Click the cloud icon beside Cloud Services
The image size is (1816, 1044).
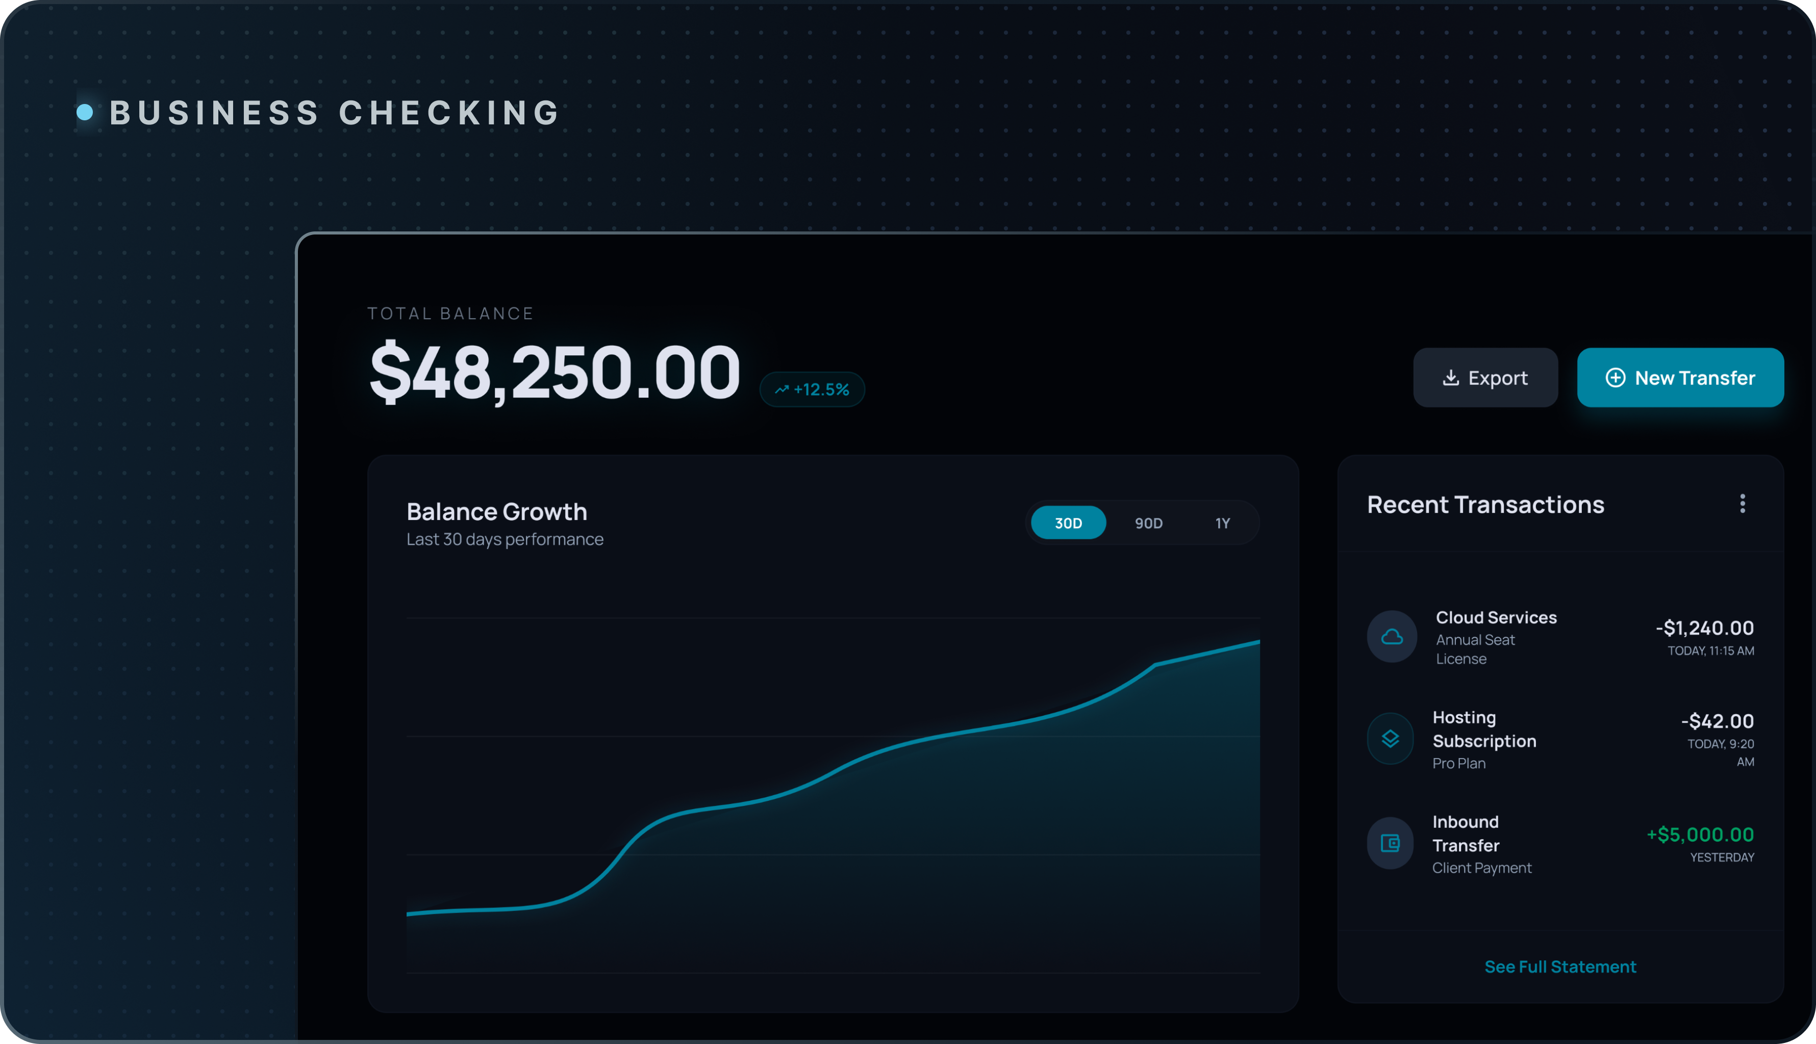(x=1391, y=637)
